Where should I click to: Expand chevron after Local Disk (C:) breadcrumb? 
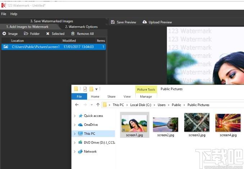[x=154, y=105]
